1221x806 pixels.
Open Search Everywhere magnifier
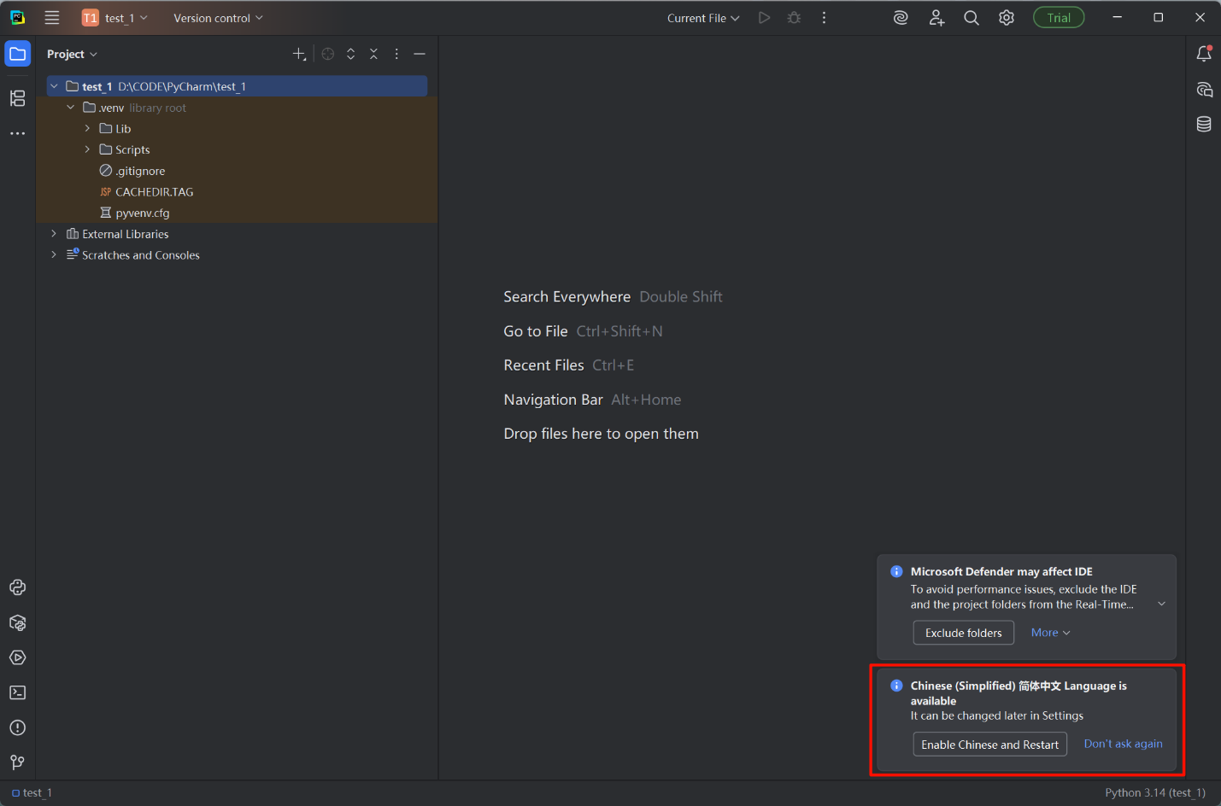point(972,18)
